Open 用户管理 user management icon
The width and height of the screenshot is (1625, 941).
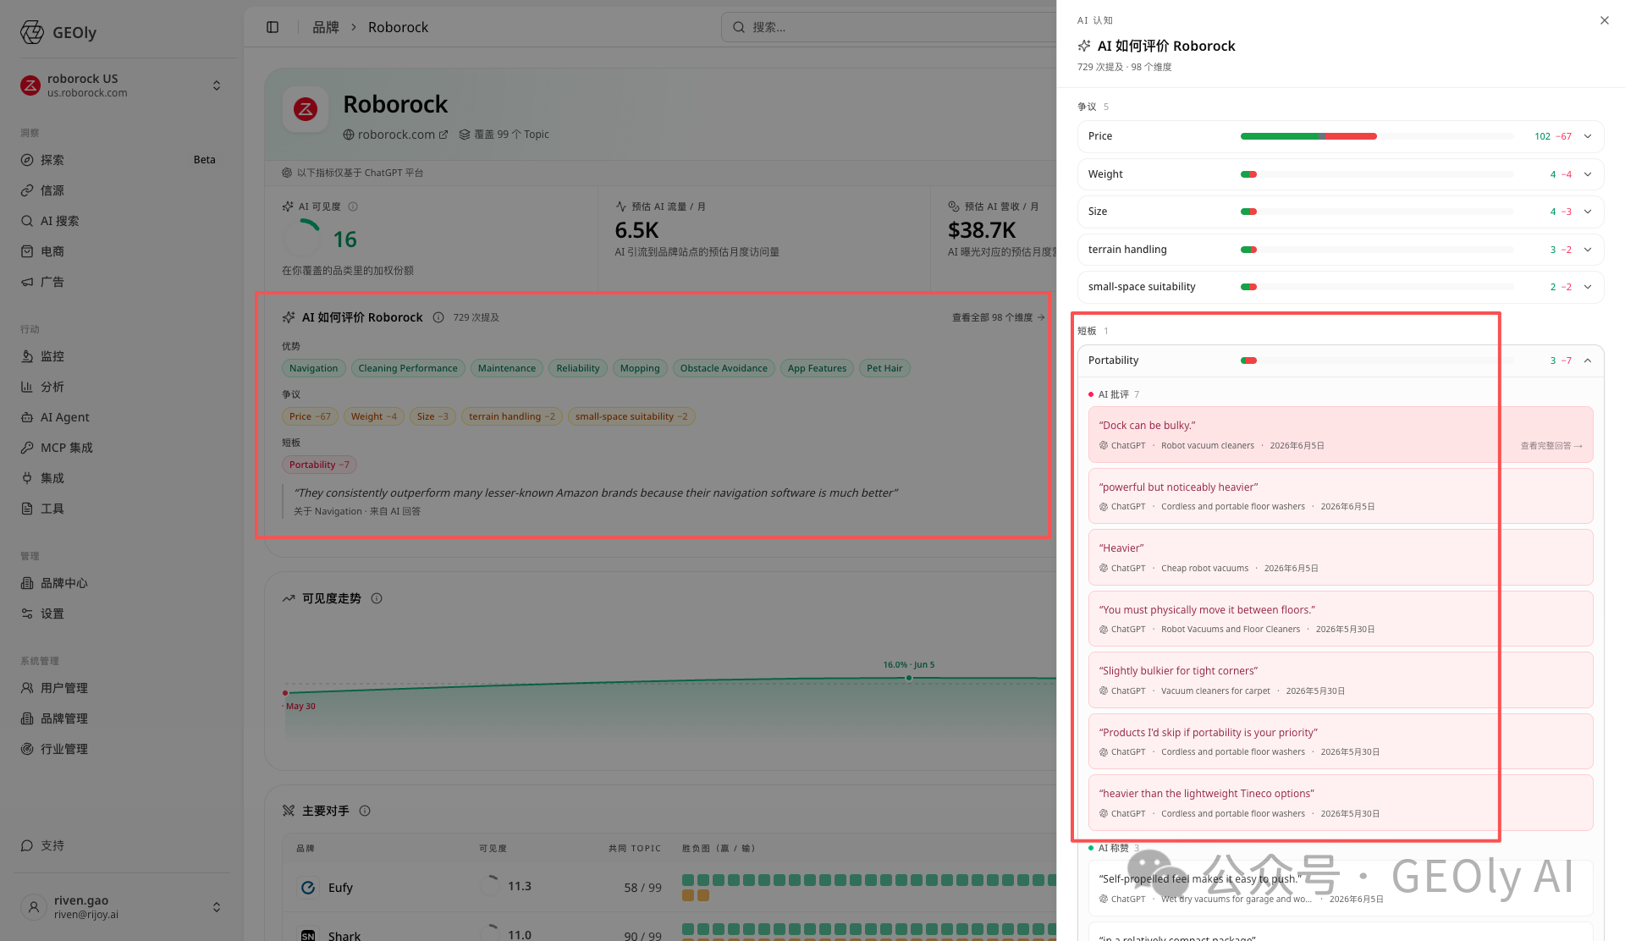pyautogui.click(x=27, y=688)
